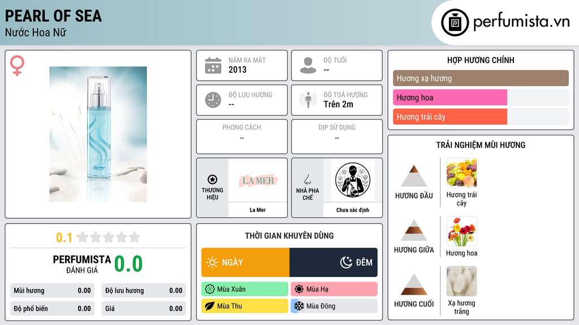Click the perfumista.vn bottle logo icon
Screen dimensions: 579x325
(455, 23)
